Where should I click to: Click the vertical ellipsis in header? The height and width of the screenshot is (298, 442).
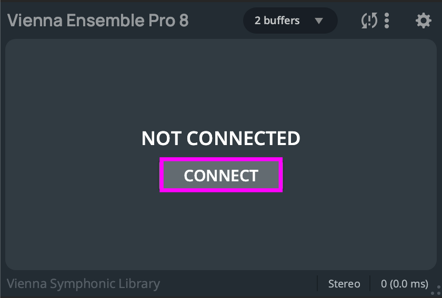[x=387, y=21]
